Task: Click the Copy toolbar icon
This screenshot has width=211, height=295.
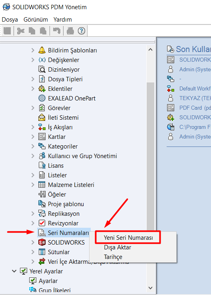Action: 32,31
